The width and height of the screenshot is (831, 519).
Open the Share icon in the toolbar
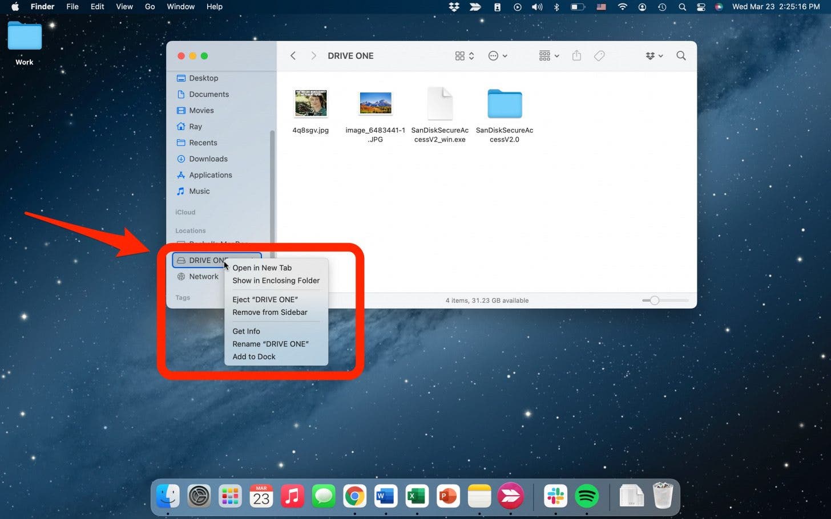point(576,55)
